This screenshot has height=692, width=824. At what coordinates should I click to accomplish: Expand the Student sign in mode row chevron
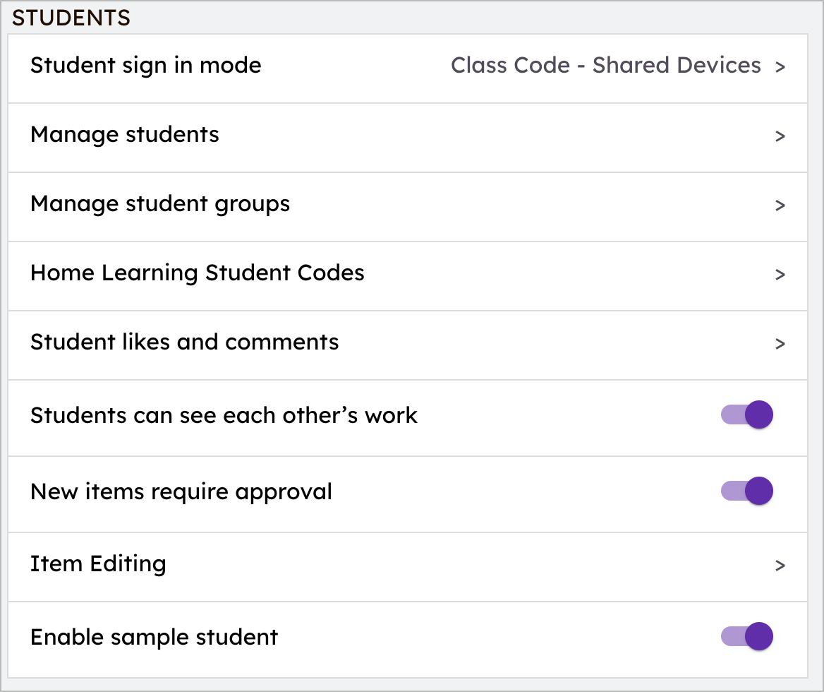click(x=780, y=67)
